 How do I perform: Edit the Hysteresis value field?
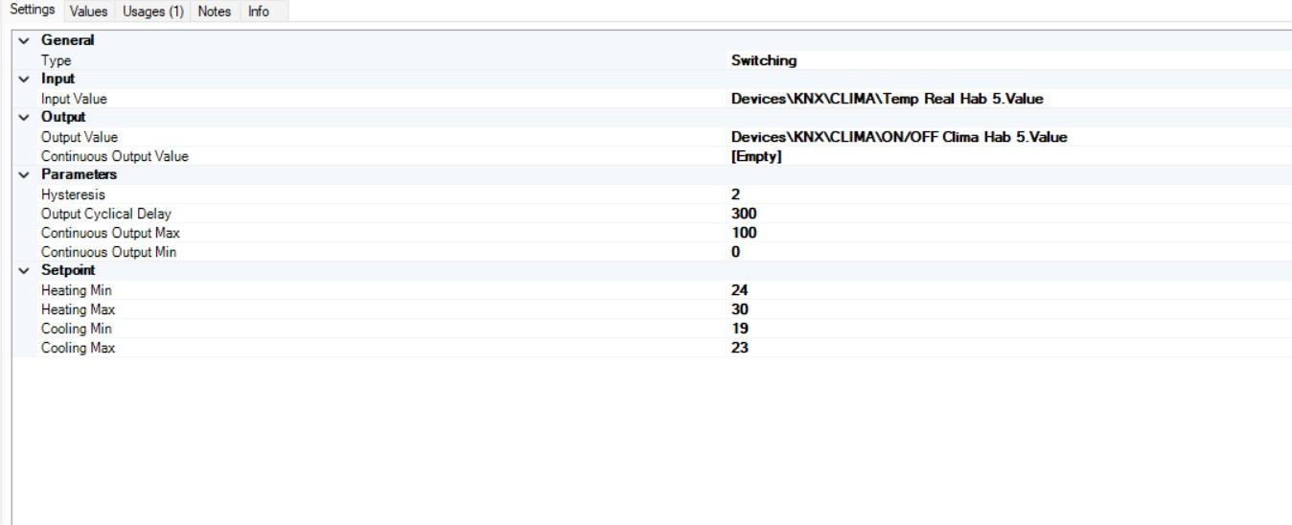(736, 194)
